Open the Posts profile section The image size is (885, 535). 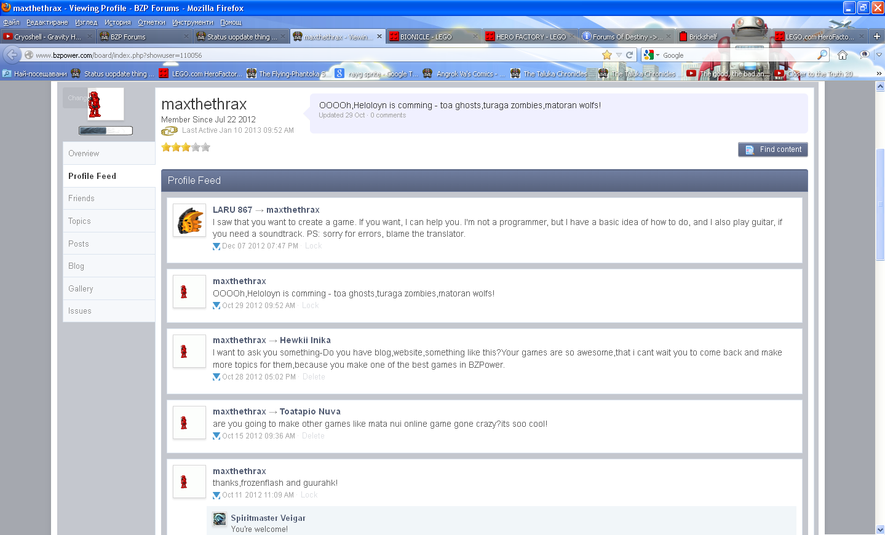[x=109, y=244]
